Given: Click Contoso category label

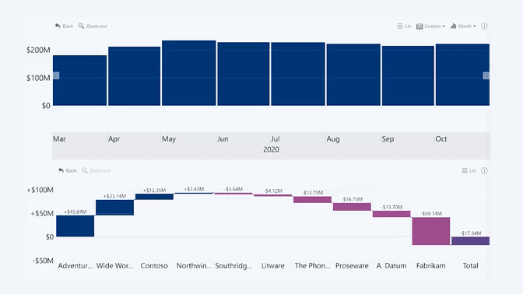Looking at the screenshot, I should pyautogui.click(x=154, y=266).
